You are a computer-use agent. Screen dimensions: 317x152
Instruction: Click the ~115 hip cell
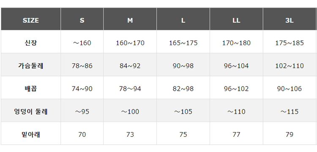[290, 111]
